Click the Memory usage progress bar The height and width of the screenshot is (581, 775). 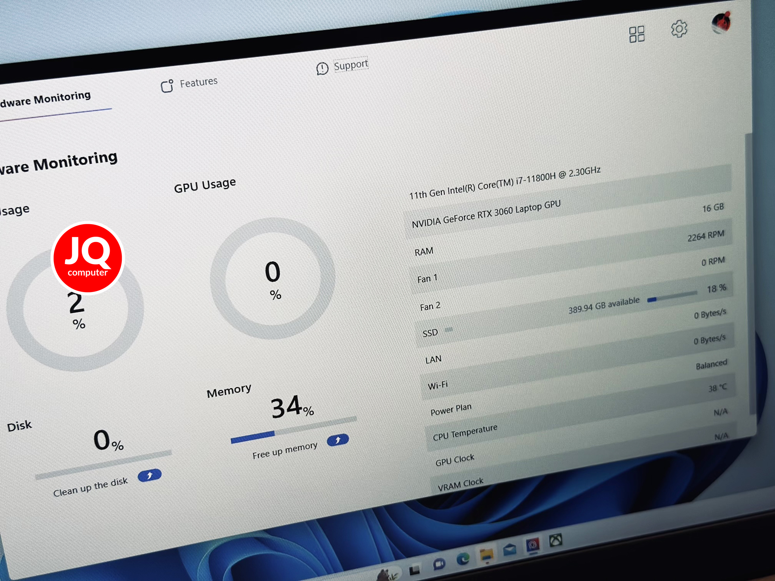click(293, 430)
